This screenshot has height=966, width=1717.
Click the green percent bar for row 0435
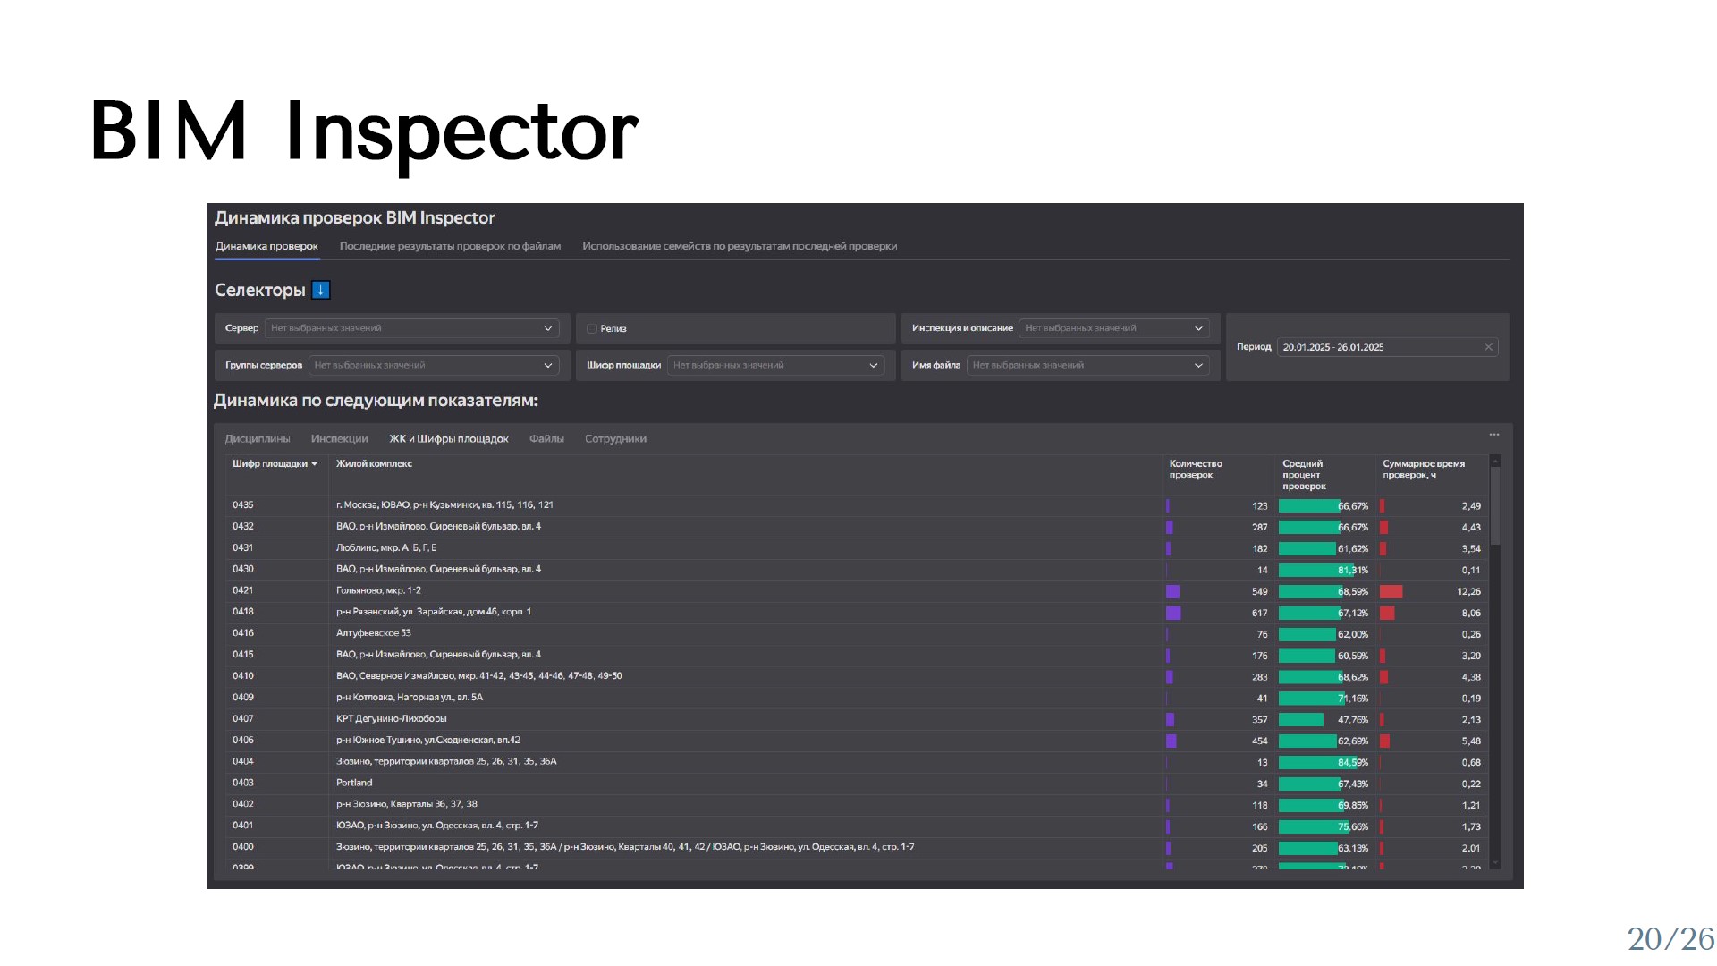pyautogui.click(x=1309, y=506)
